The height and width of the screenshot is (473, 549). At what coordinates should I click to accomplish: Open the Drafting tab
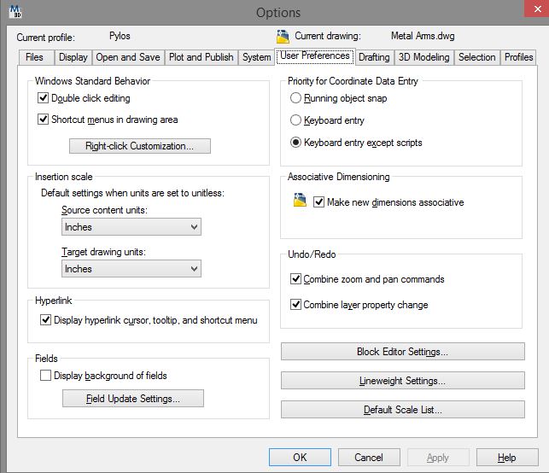point(374,57)
